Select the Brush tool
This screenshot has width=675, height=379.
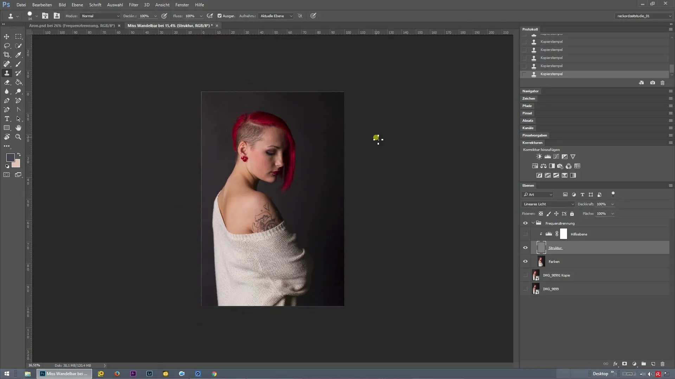[x=18, y=64]
